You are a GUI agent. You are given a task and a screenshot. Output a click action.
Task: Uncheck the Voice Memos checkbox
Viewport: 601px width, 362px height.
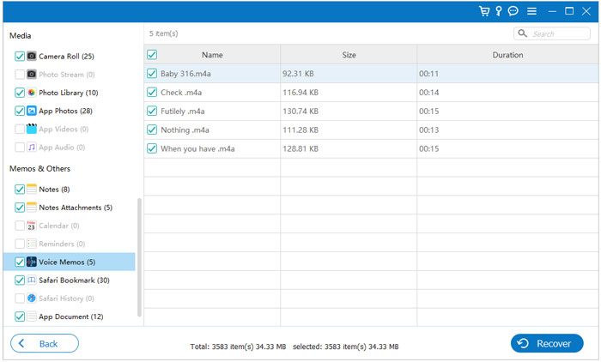click(x=20, y=262)
